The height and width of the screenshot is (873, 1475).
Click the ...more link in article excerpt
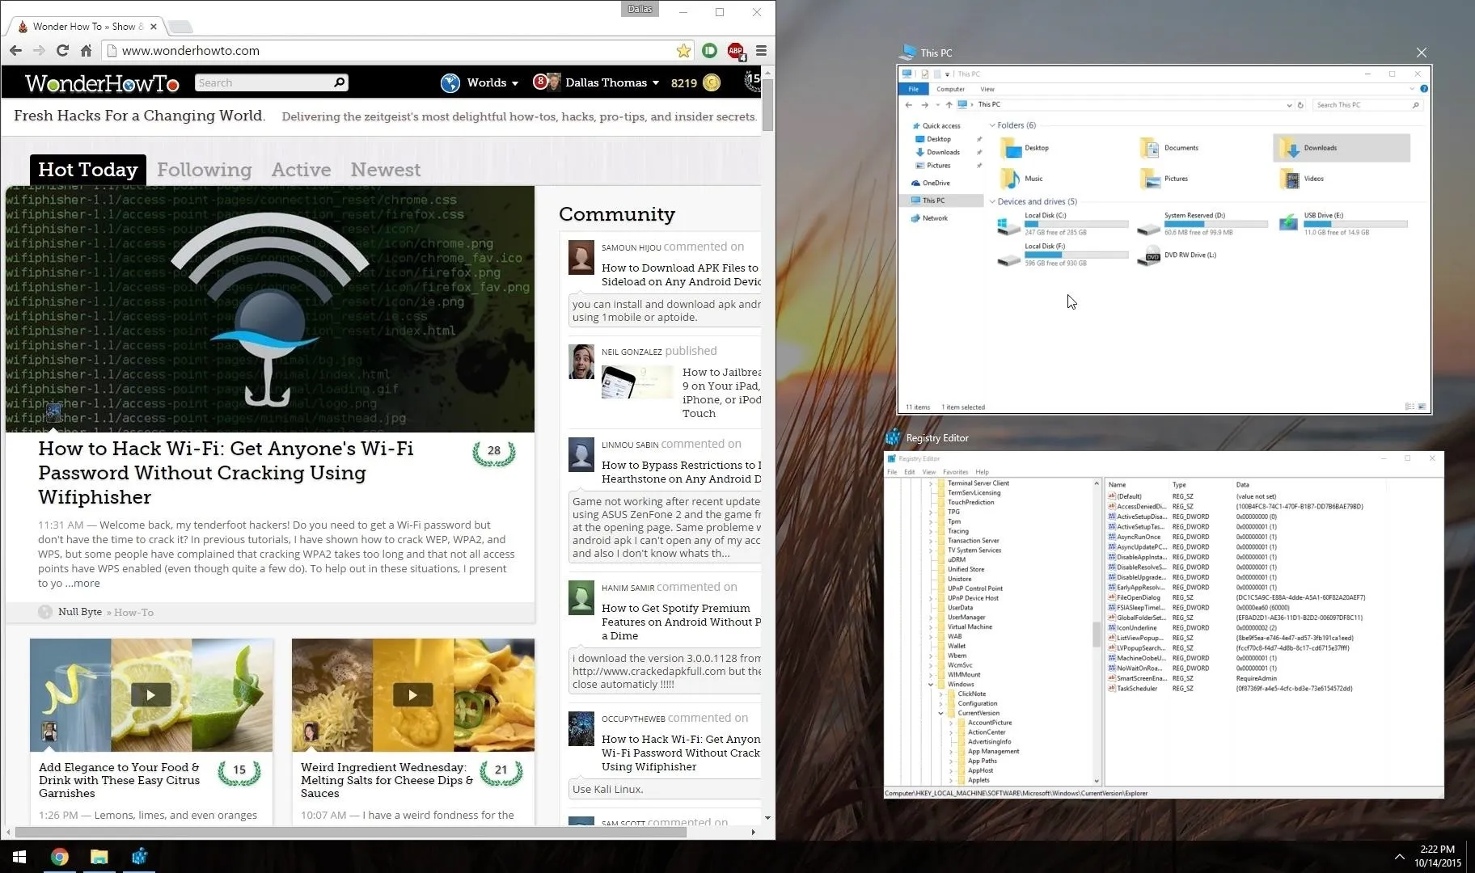click(x=82, y=584)
